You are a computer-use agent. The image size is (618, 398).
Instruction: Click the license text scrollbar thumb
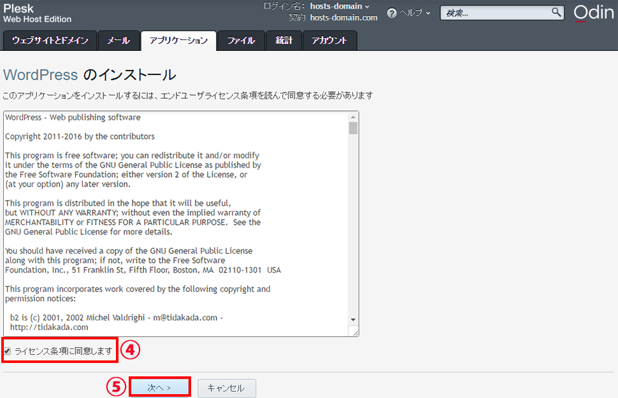[x=353, y=128]
